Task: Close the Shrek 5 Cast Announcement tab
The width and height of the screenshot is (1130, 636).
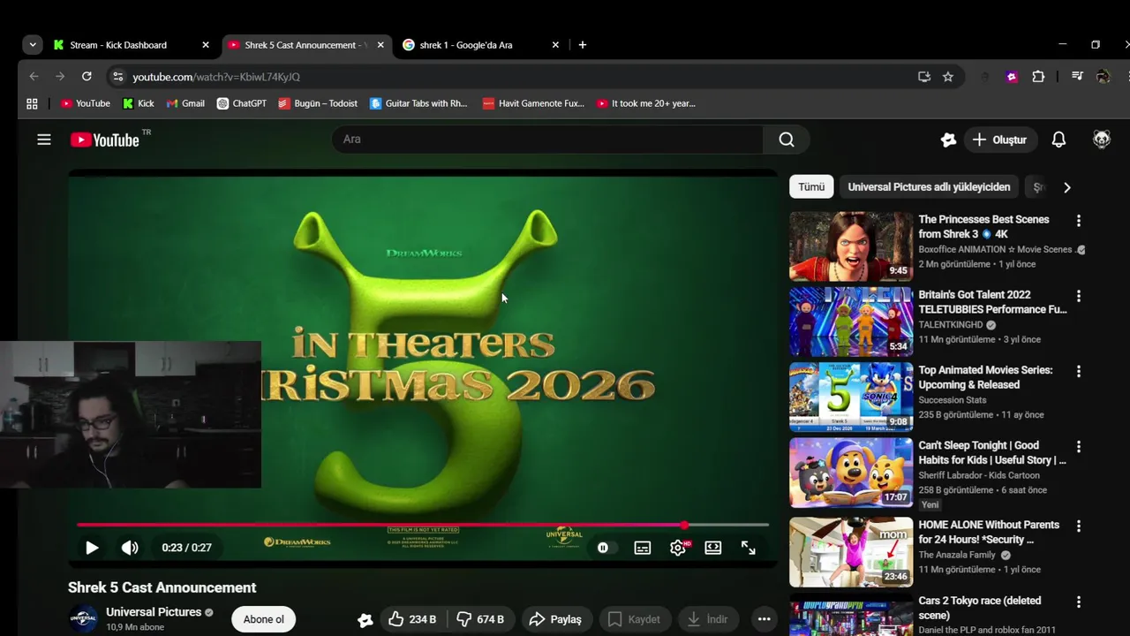Action: coord(380,45)
